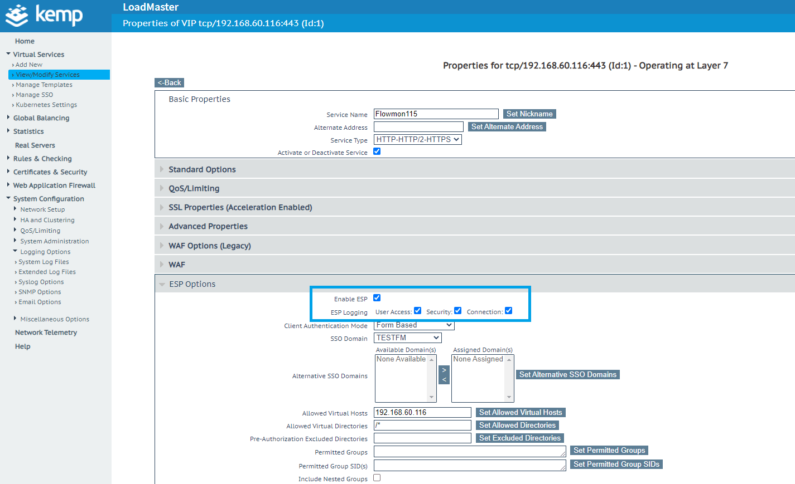The width and height of the screenshot is (795, 484).
Task: Open Client Authentication Mode dropdown
Action: coord(413,325)
